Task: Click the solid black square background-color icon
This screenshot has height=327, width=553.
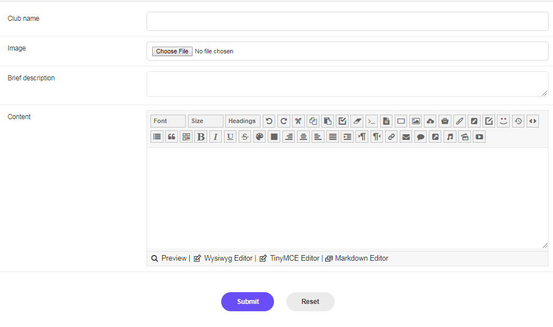Action: 274,137
